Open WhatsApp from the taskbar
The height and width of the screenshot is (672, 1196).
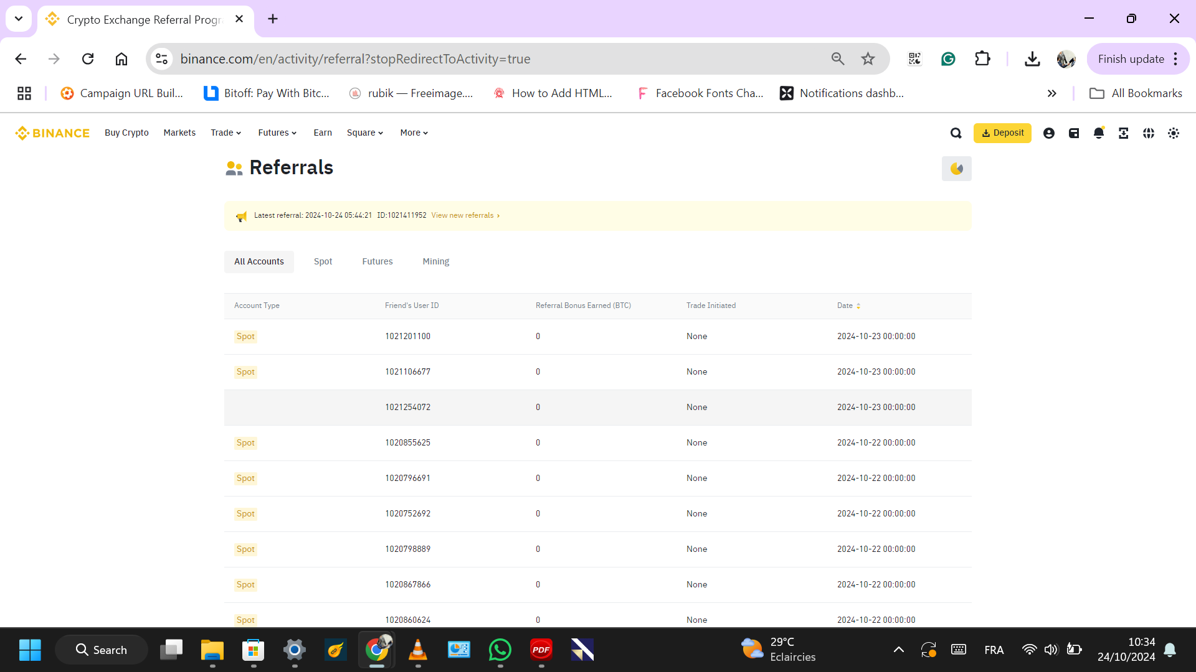pyautogui.click(x=500, y=650)
